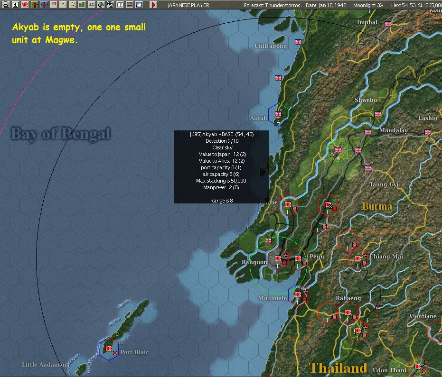Select the British unit in green Magwe hex
Image resolution: width=442 pixels, height=377 pixels.
click(x=338, y=150)
